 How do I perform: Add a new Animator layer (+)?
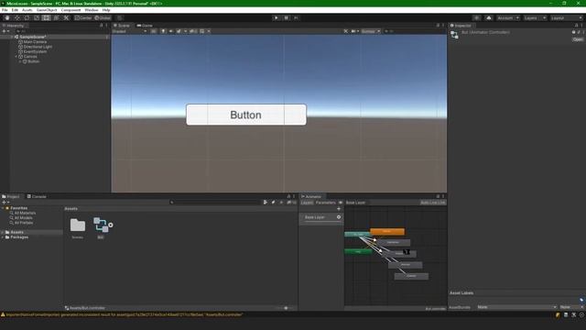click(x=339, y=209)
